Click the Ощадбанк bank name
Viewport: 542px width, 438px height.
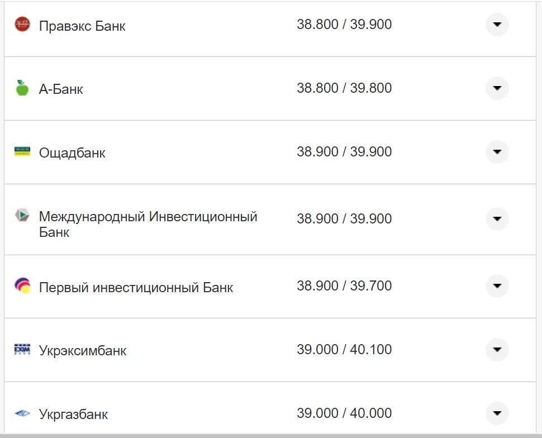pos(71,152)
